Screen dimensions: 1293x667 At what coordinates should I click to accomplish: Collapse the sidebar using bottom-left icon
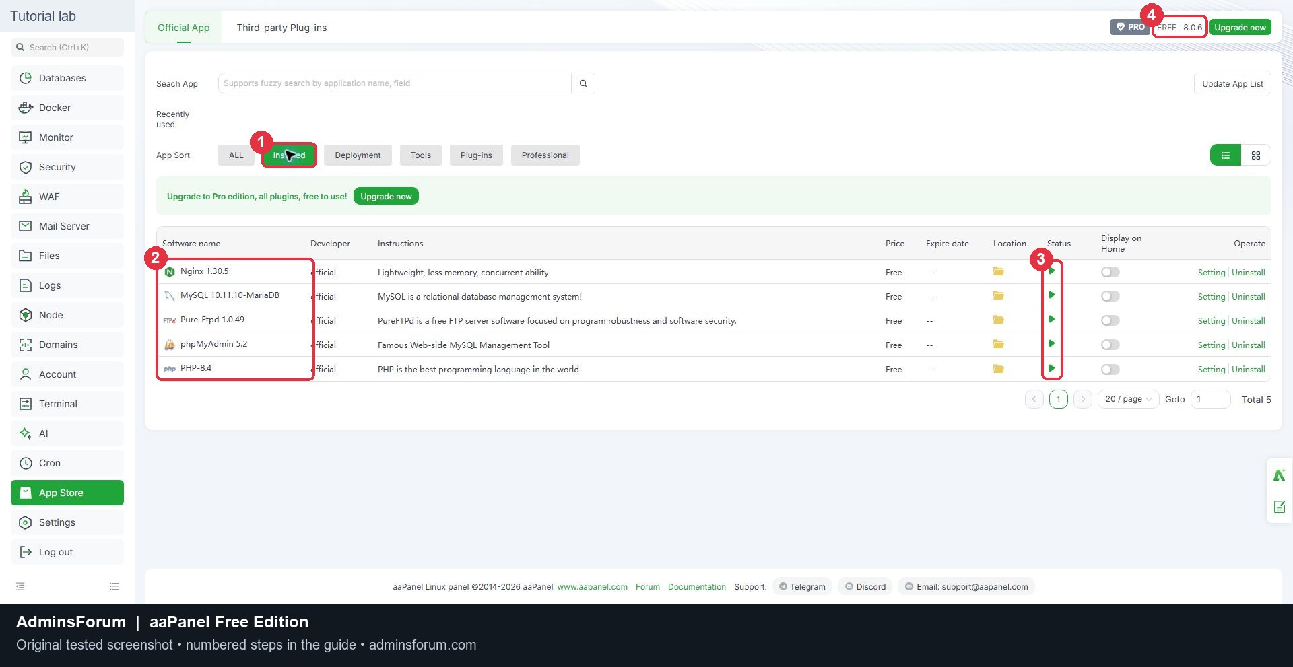(20, 586)
